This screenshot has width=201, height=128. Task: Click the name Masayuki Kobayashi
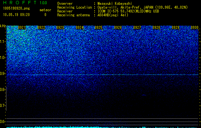[x=115, y=4]
